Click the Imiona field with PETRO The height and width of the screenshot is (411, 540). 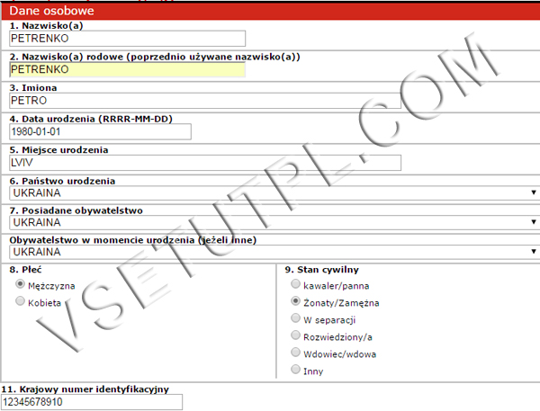click(205, 101)
